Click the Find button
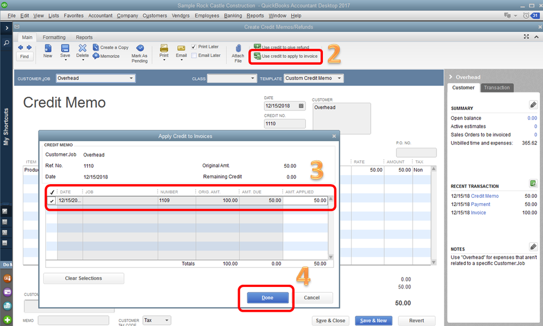543x326 pixels. coord(24,57)
